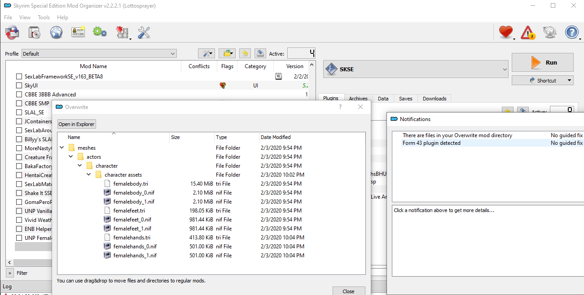Image resolution: width=584 pixels, height=295 pixels.
Task: Click the Install Mod from archive icon
Action: [x=12, y=32]
